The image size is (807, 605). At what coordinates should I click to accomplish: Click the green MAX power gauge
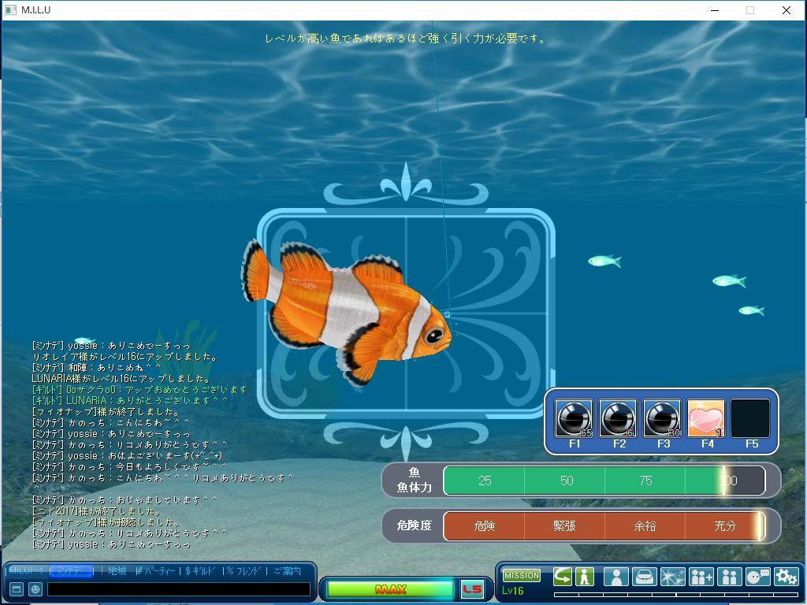(391, 589)
